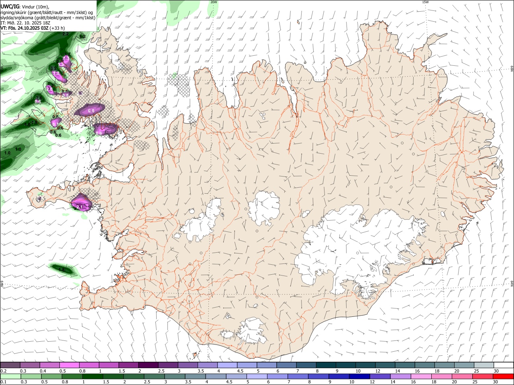This screenshot has width=514, height=385.
Task: Click the "IT: Mið. 22. 10. 2025 18Z" line
Action: [x=26, y=23]
